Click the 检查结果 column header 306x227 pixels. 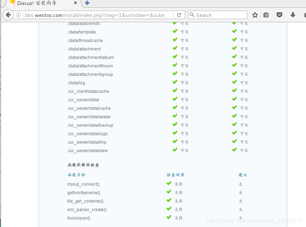tap(175, 175)
